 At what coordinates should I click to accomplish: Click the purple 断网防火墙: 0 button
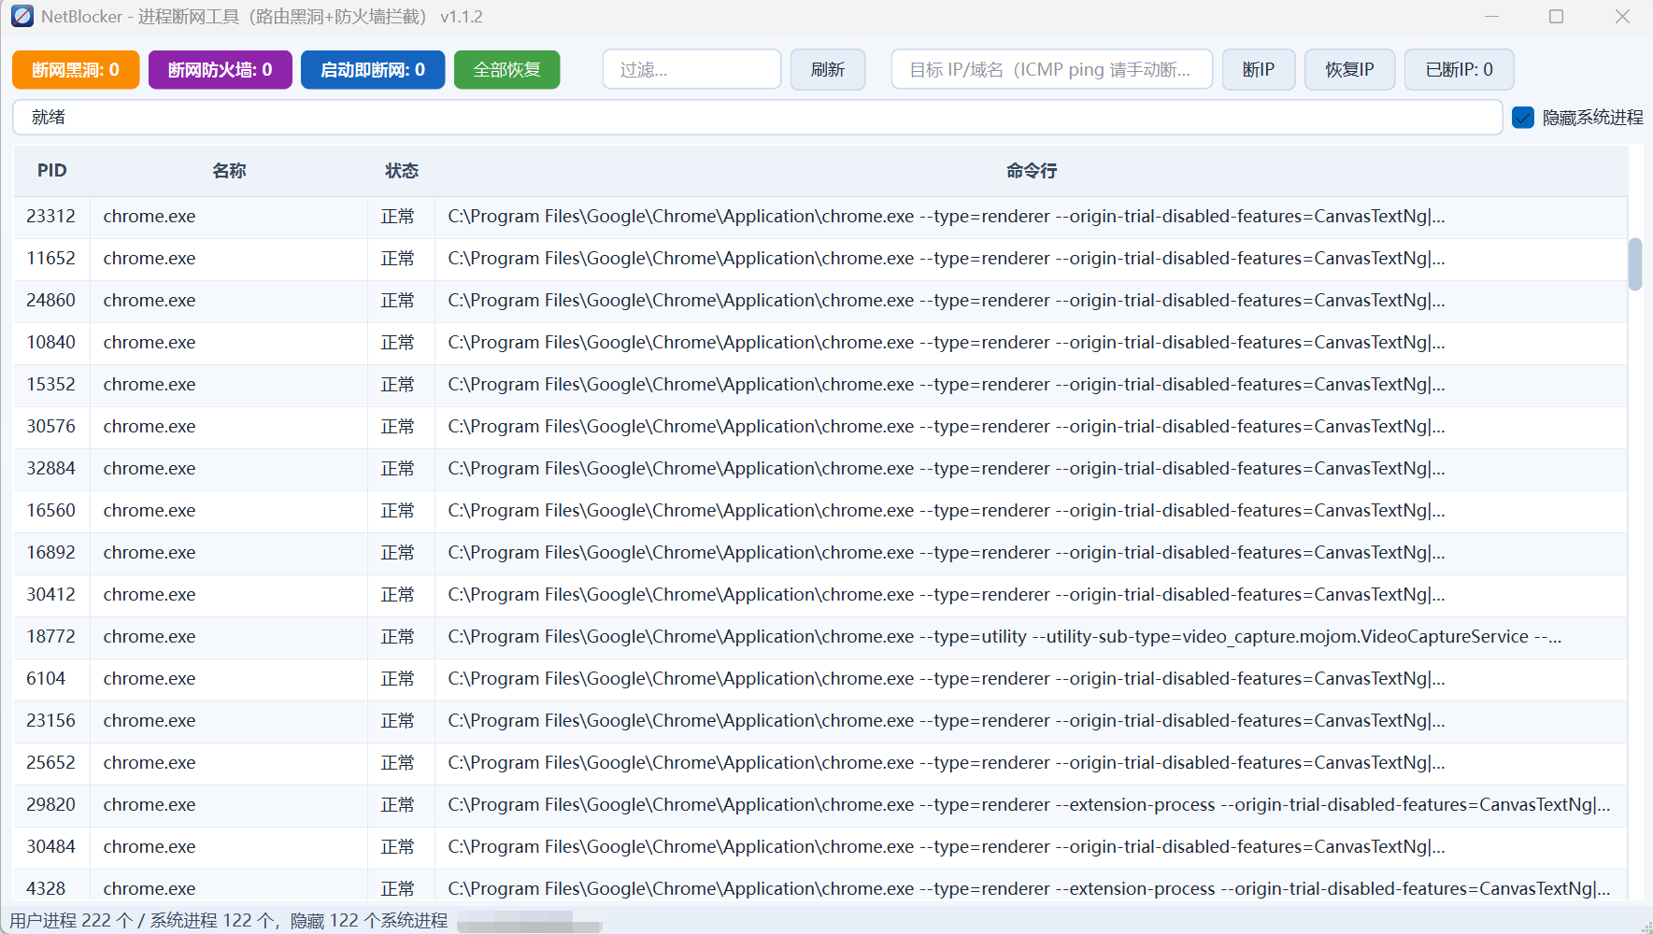point(221,70)
